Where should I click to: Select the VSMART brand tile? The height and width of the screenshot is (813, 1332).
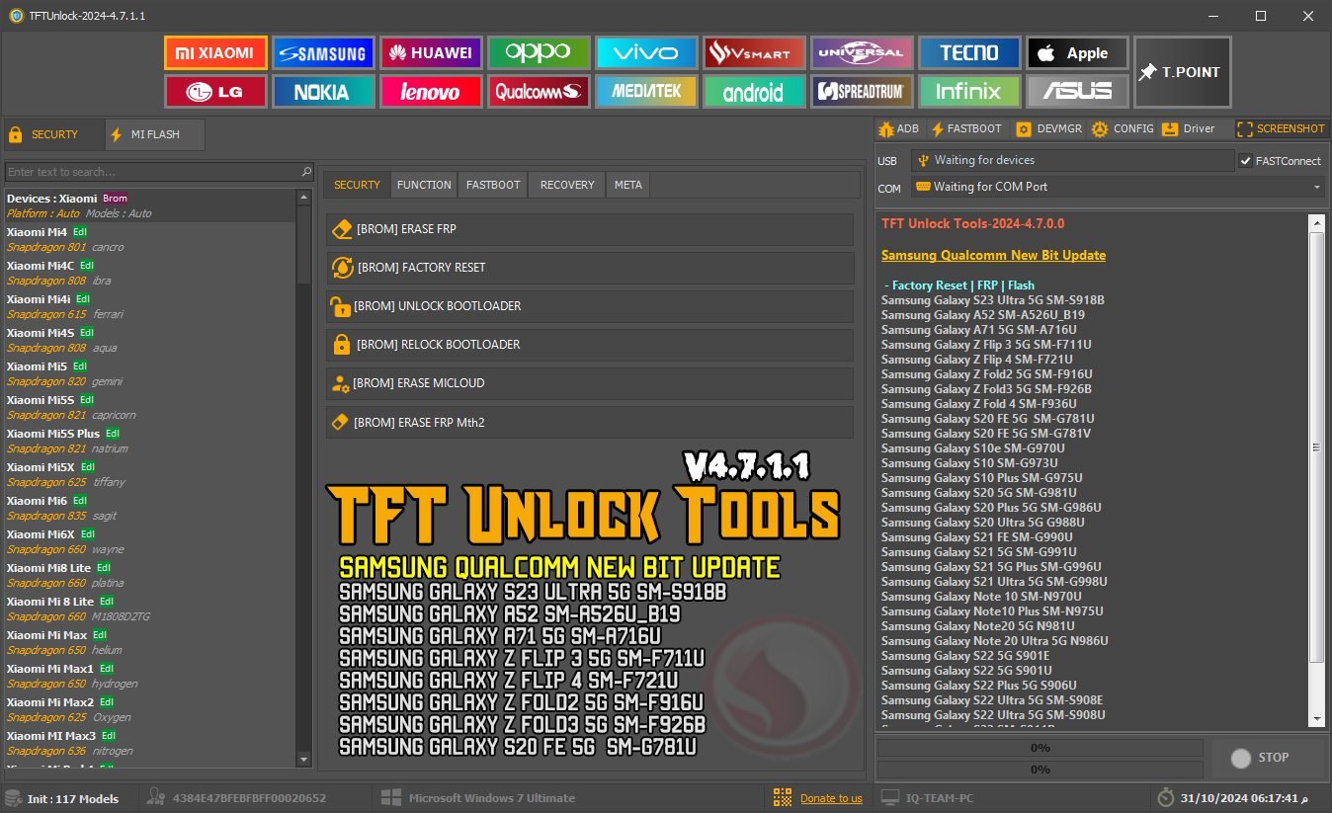[755, 52]
